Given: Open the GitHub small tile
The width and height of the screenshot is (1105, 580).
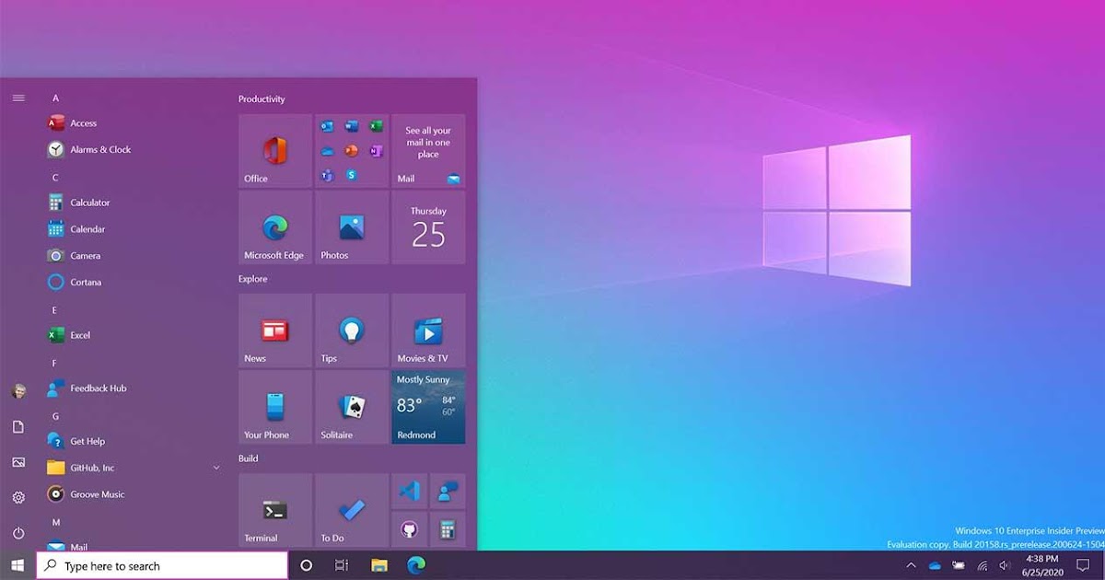Looking at the screenshot, I should click(409, 529).
